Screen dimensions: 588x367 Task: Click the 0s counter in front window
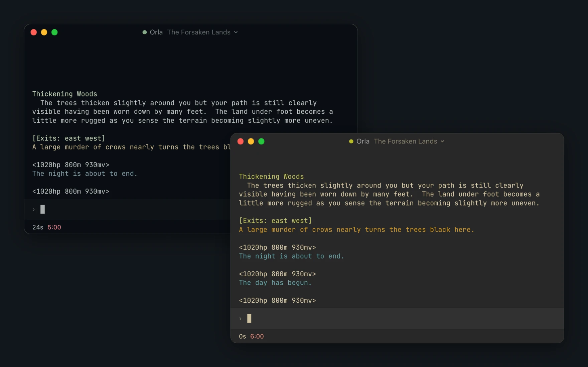click(243, 336)
